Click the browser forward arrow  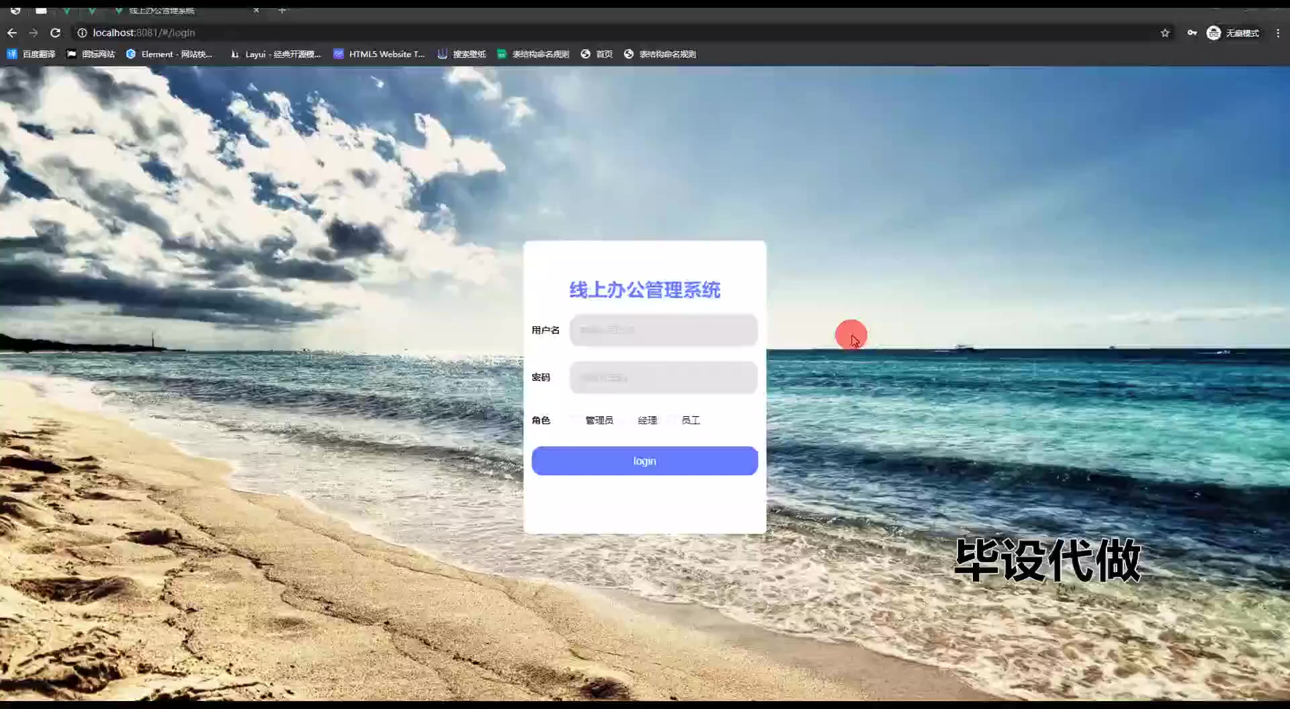pos(34,33)
